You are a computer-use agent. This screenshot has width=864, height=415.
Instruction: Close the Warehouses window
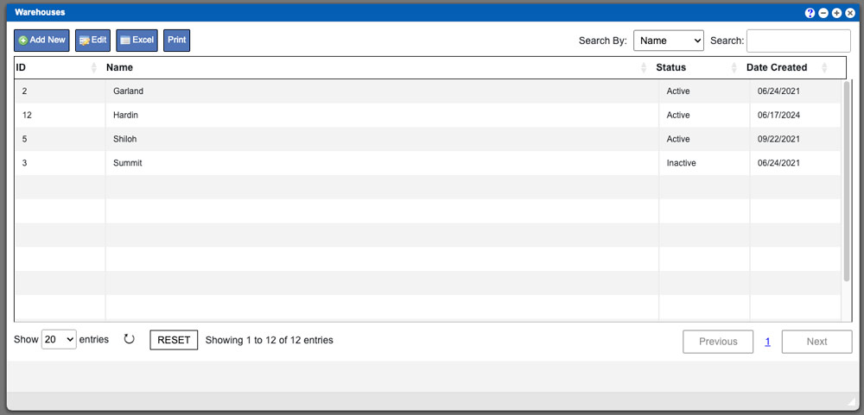(850, 13)
